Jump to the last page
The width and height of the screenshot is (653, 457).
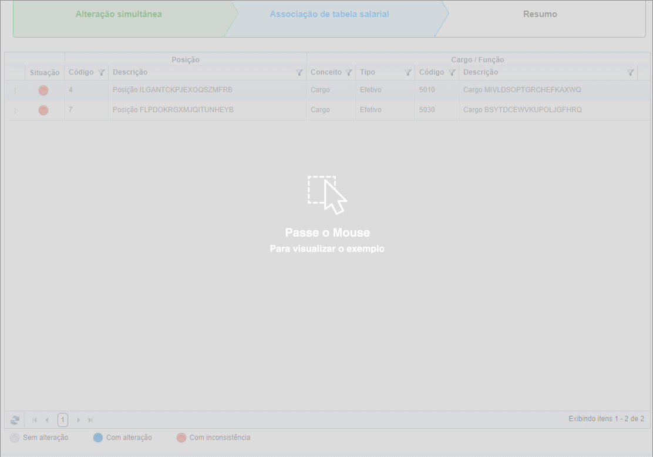point(90,420)
